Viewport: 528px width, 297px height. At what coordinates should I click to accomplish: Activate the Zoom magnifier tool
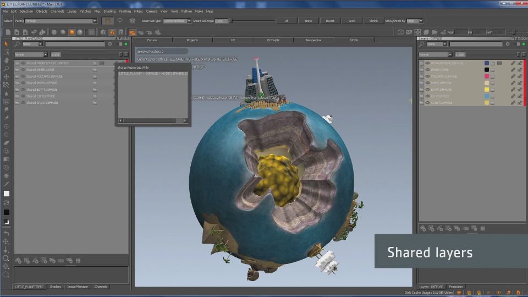6,69
